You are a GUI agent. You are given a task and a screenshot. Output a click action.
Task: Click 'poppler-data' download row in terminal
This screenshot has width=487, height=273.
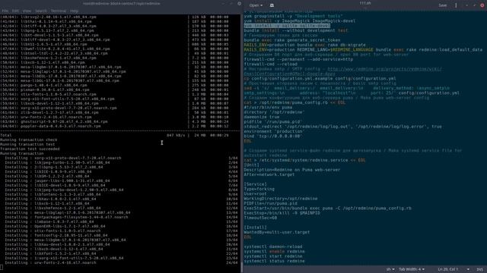pyautogui.click(x=114, y=126)
